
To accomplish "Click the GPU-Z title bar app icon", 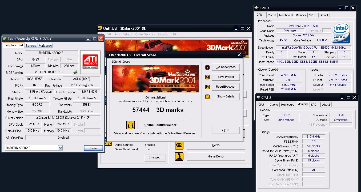I will tap(5, 39).
